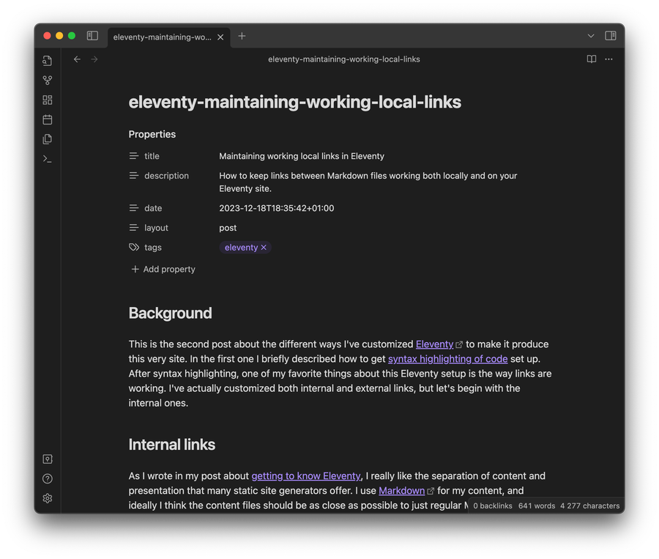
Task: Open the Markdown external link
Action: pyautogui.click(x=402, y=490)
